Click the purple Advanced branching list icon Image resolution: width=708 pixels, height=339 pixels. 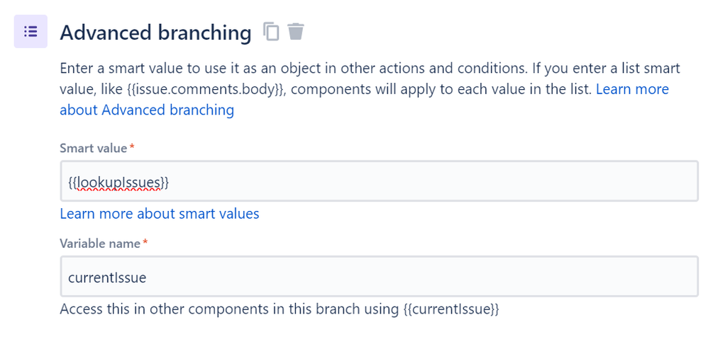(31, 32)
